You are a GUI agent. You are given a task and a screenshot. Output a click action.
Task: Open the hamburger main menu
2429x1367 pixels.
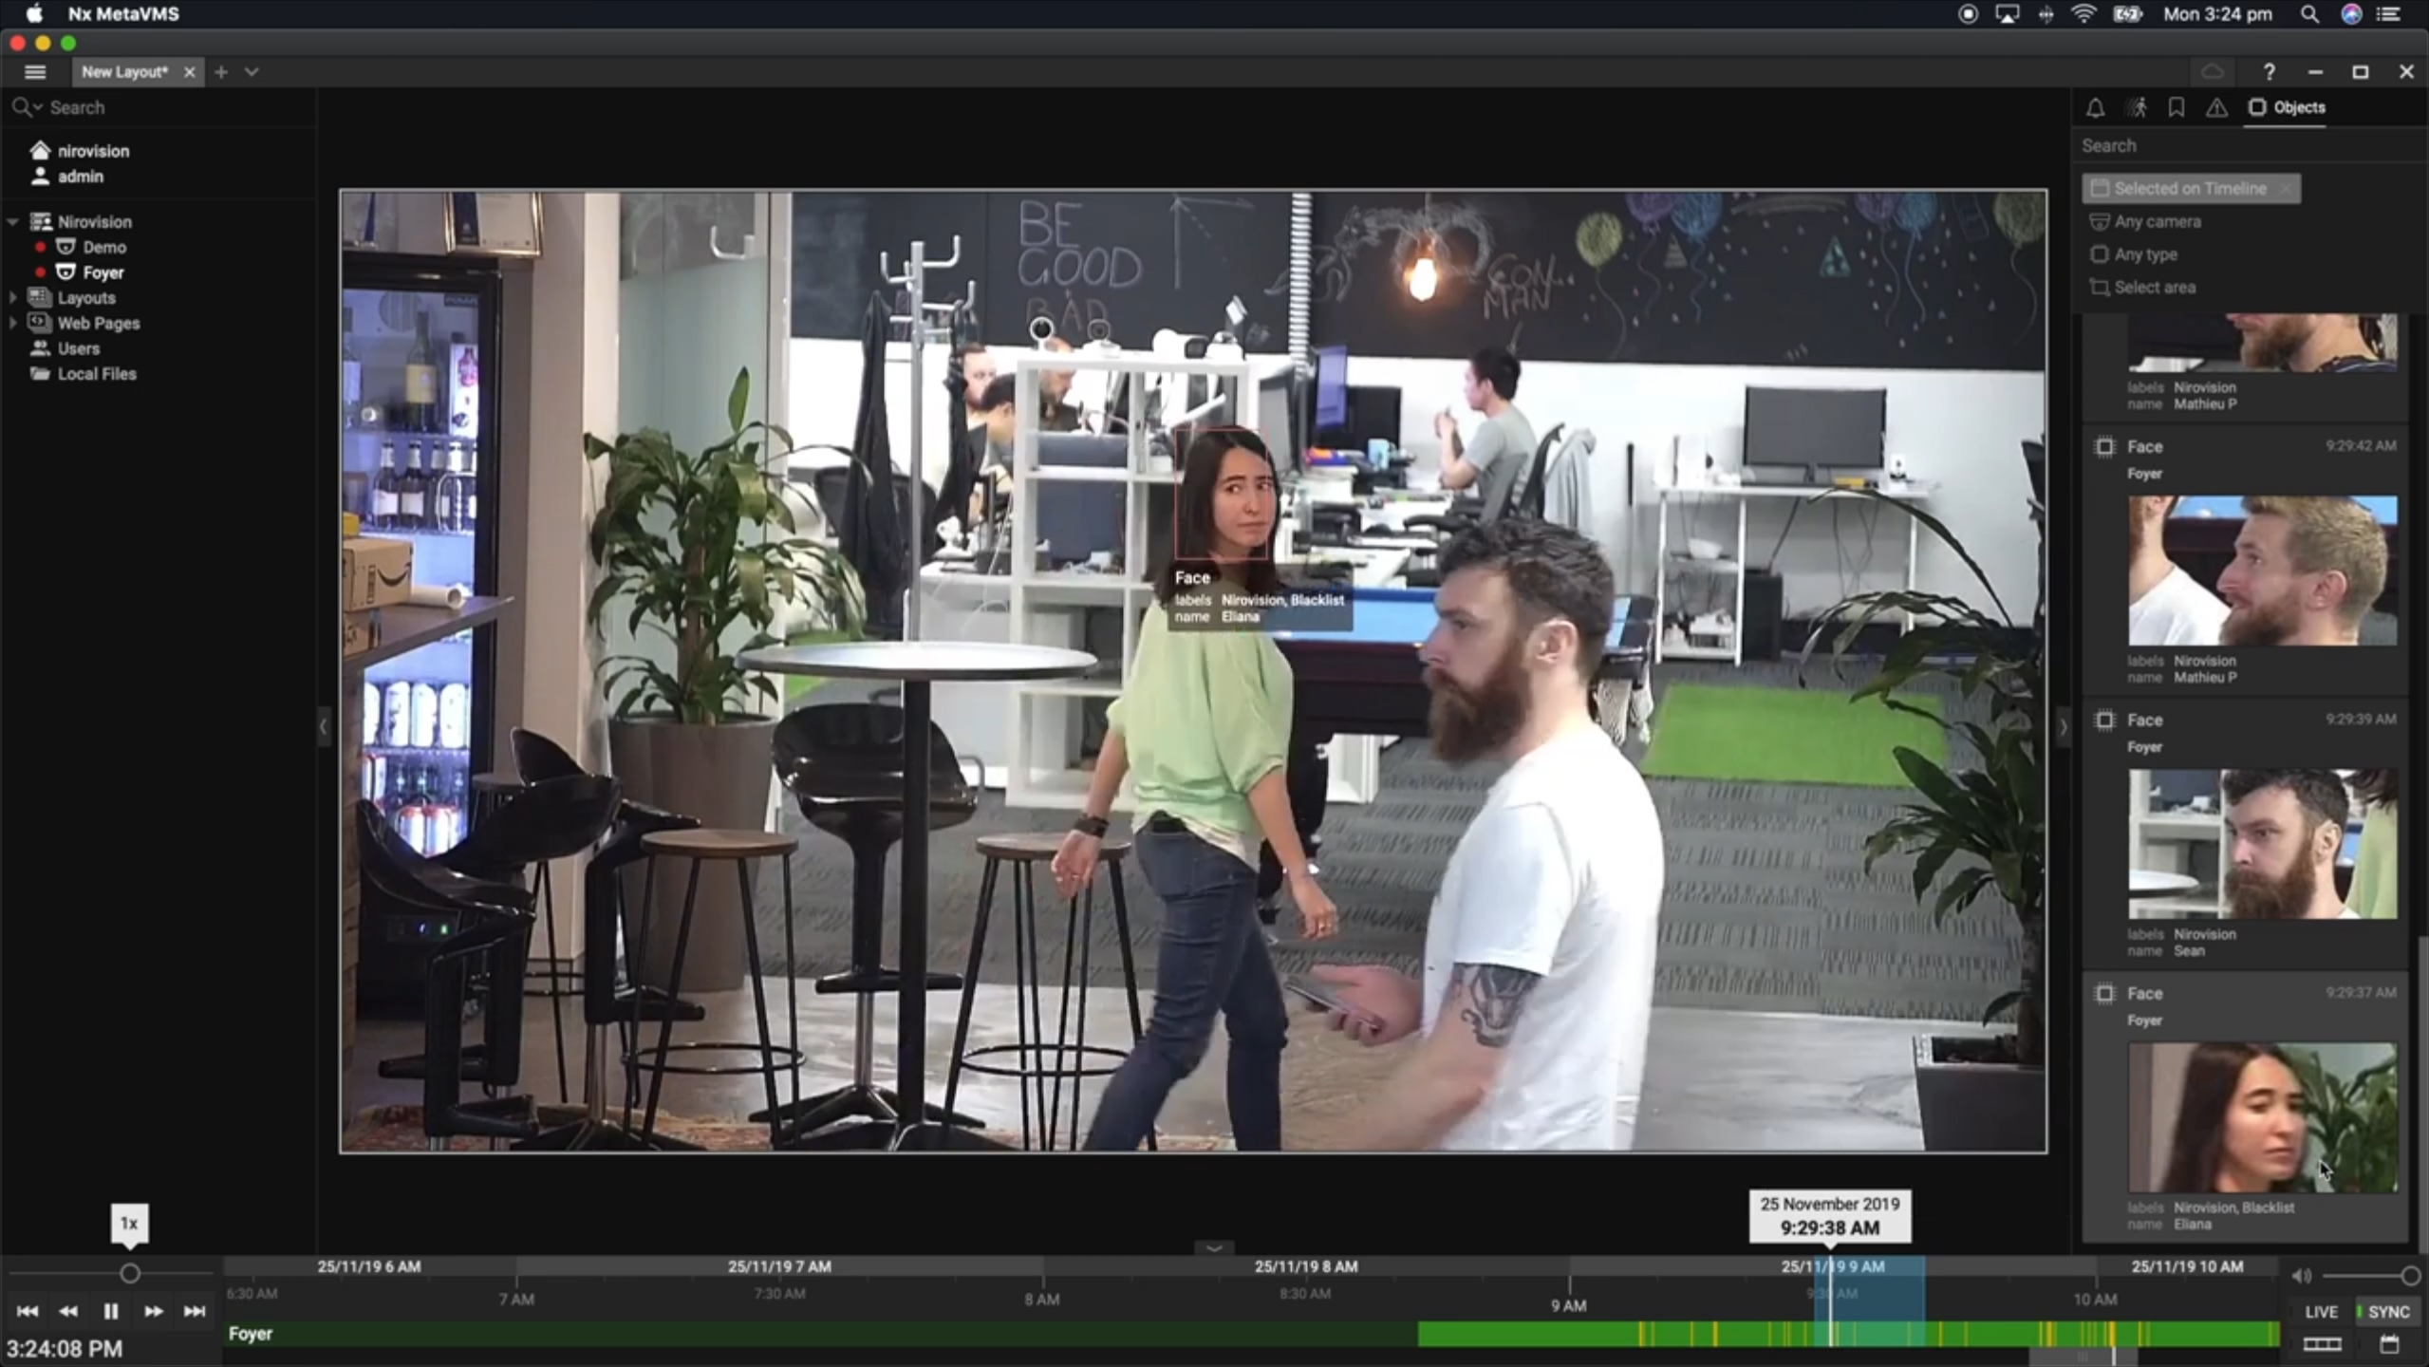click(x=35, y=72)
